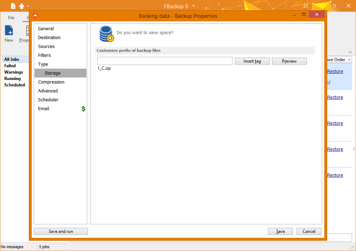Click the last Restore link in the job list
Screen dimensions: 356x251
pyautogui.click(x=335, y=175)
